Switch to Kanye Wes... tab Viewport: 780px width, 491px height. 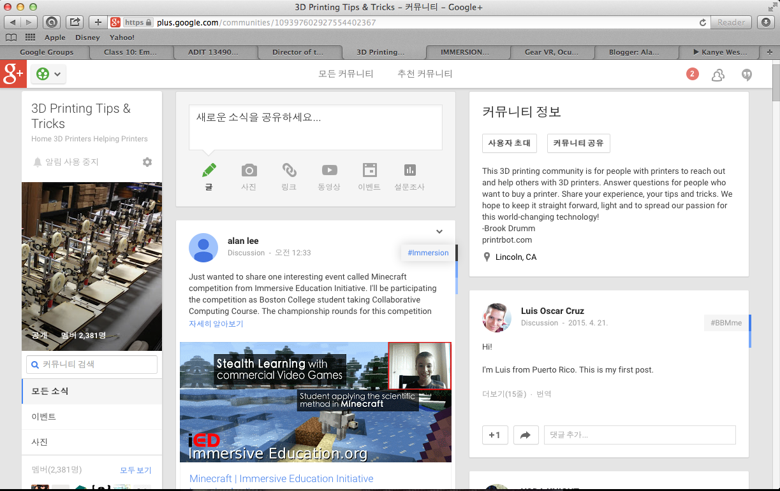(721, 52)
